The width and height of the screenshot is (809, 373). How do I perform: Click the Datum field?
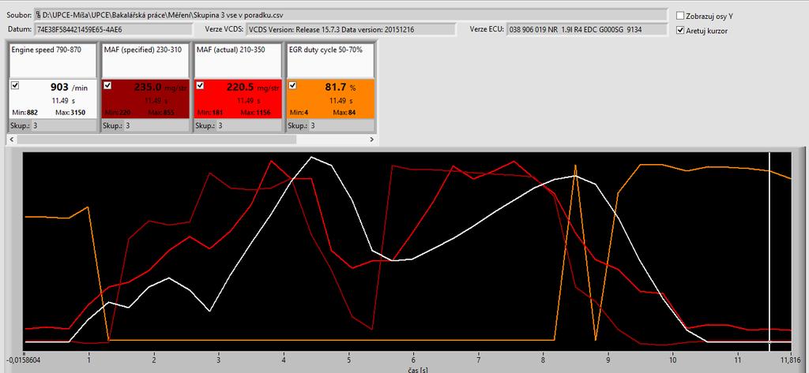click(x=114, y=30)
